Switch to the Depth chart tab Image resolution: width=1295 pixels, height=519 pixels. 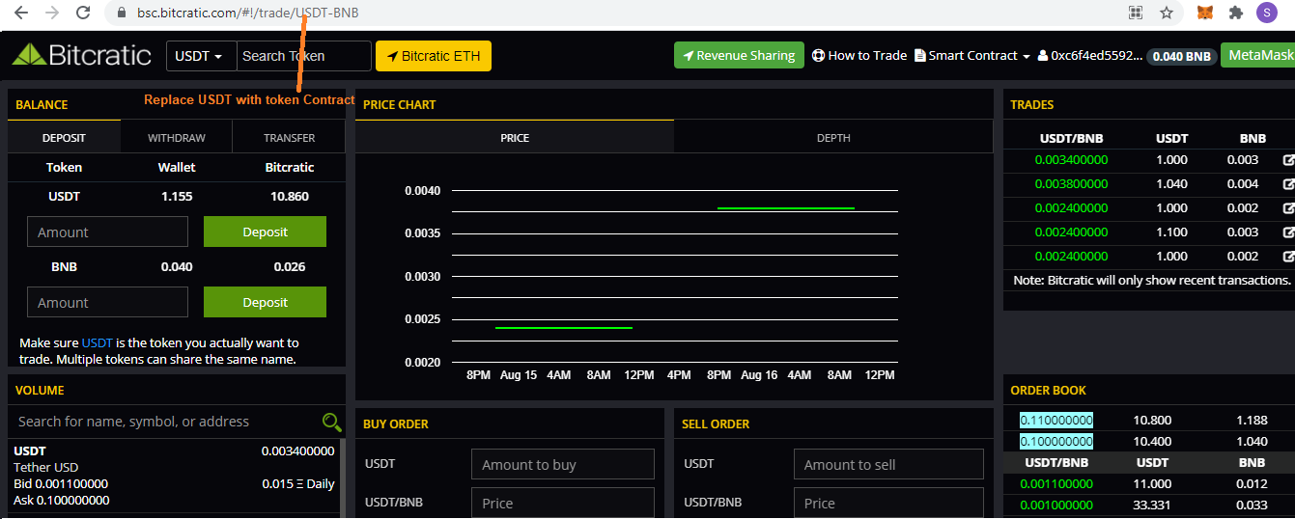pyautogui.click(x=833, y=138)
